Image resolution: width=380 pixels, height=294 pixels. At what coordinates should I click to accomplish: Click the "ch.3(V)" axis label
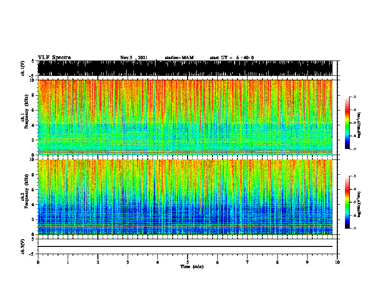point(23,246)
